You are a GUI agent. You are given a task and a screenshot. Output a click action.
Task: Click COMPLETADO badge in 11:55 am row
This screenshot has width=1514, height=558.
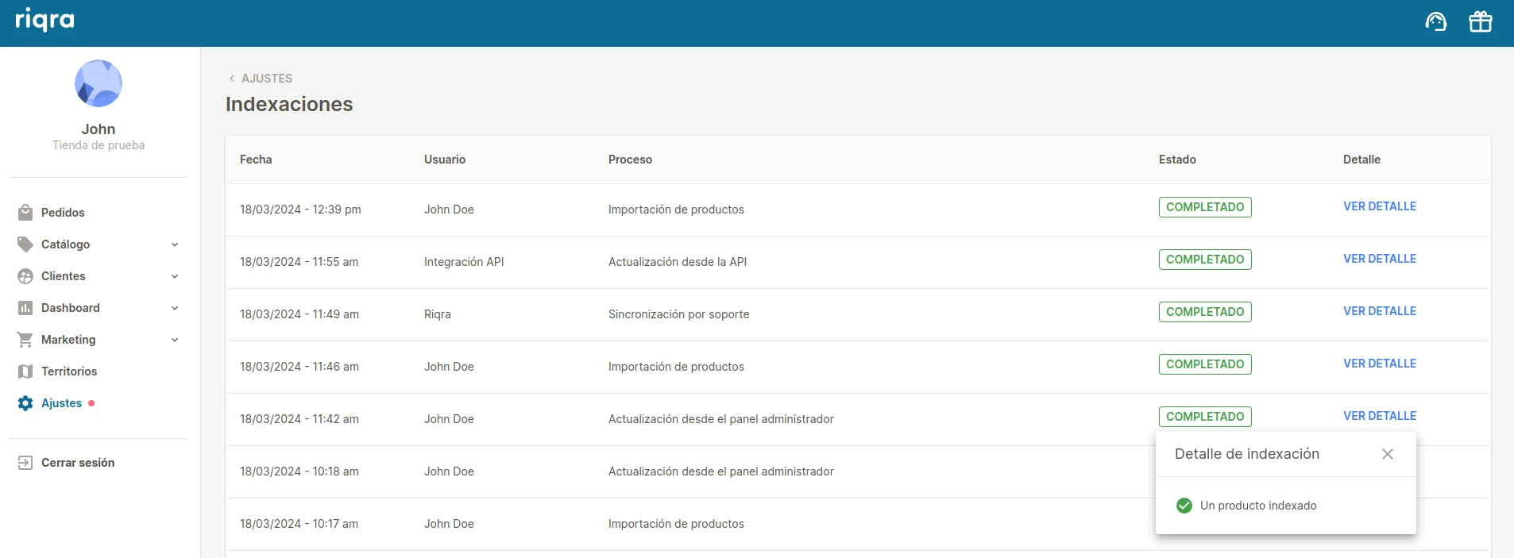tap(1205, 260)
